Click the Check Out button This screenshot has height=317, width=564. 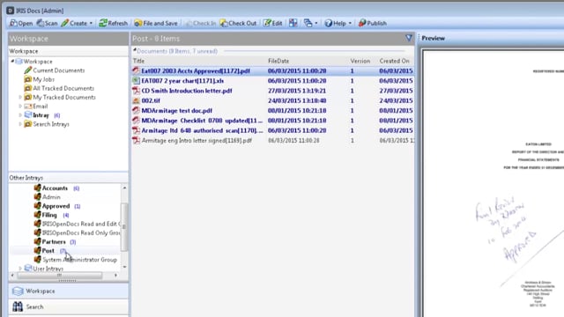click(x=238, y=24)
